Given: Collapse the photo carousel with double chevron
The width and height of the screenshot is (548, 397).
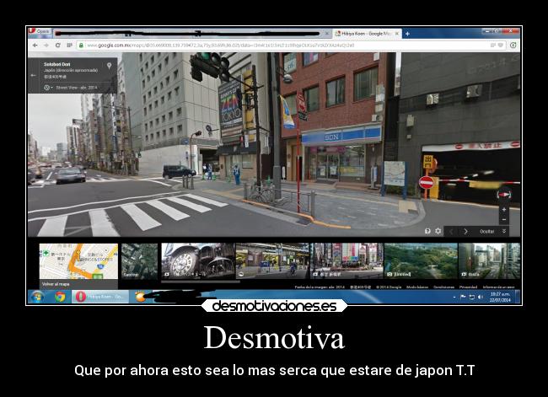Looking at the screenshot, I should click(x=504, y=231).
